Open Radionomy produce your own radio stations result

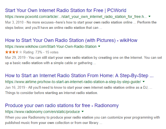coord(62,105)
